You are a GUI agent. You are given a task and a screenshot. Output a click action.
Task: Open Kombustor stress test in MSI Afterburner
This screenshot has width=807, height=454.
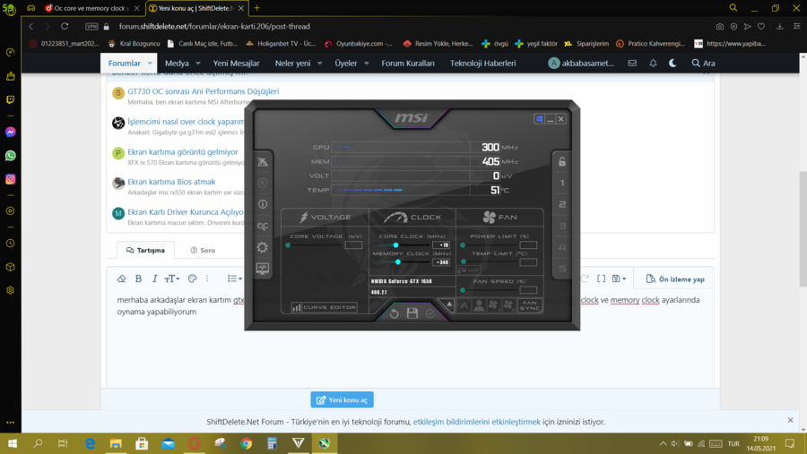[263, 183]
